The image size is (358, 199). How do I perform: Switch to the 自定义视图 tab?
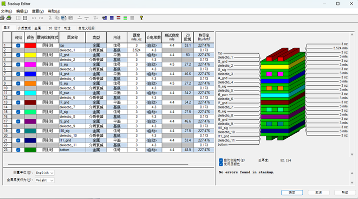tap(86, 28)
